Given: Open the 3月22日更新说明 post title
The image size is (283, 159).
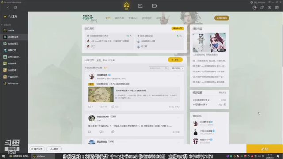Looking at the screenshot, I should pos(131,91).
